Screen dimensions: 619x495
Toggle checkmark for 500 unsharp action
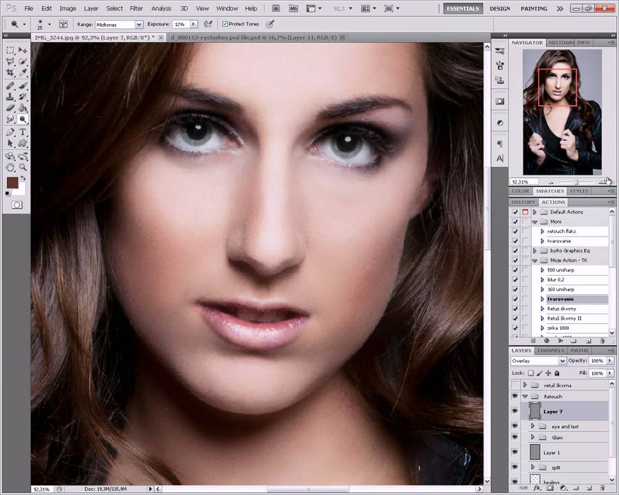(514, 270)
